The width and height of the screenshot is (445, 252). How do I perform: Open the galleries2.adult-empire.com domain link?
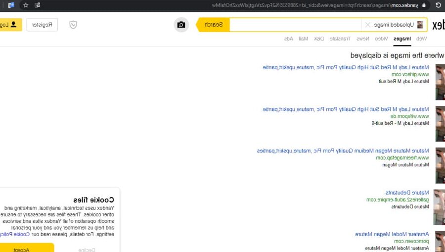398,200
